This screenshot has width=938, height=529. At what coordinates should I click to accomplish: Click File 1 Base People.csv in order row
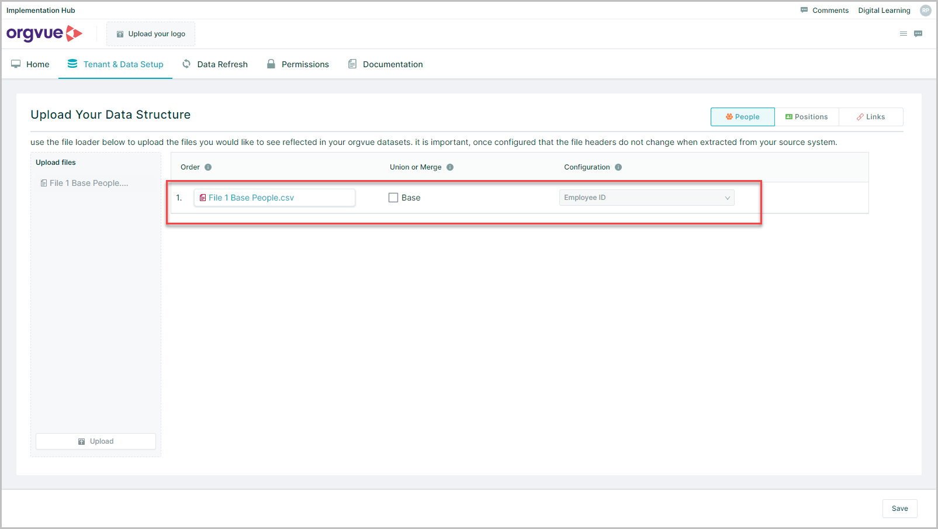(x=275, y=198)
